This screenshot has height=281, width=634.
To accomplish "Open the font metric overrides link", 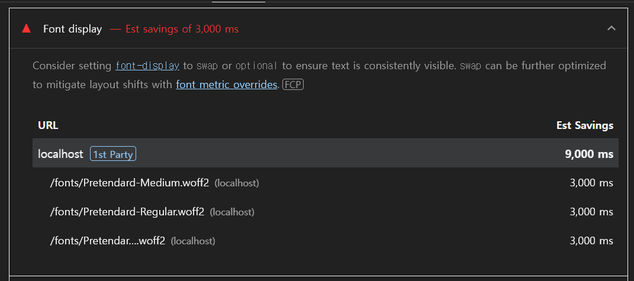I will 227,85.
